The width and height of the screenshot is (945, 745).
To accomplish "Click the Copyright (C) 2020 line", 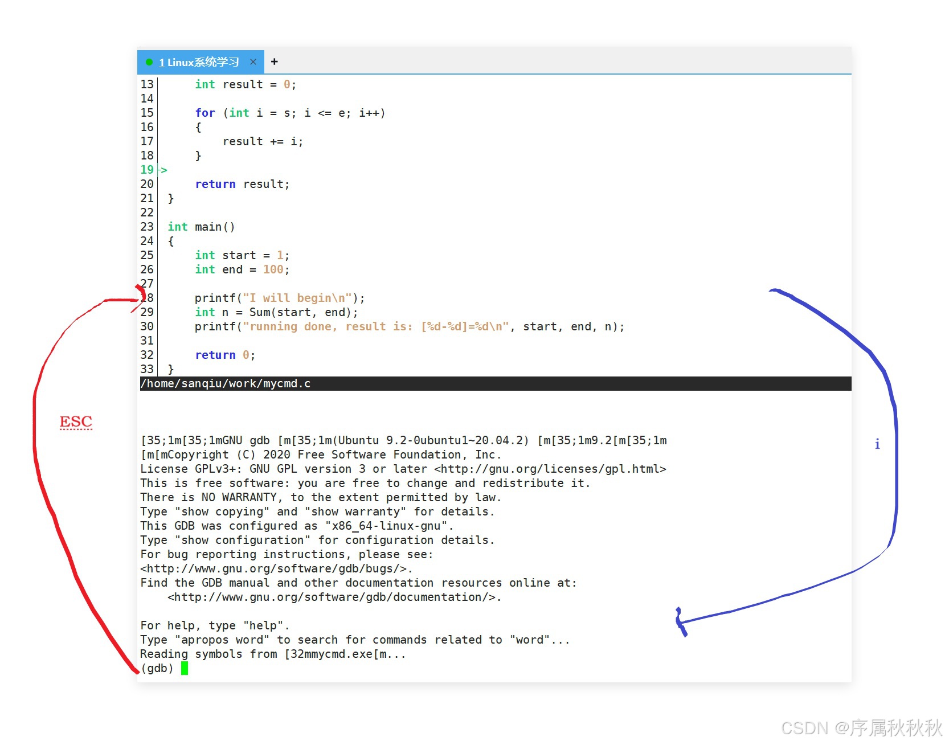I will (321, 455).
